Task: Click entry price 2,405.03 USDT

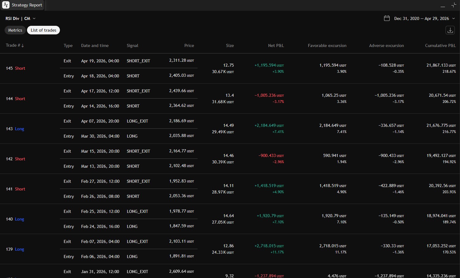Action: point(181,76)
